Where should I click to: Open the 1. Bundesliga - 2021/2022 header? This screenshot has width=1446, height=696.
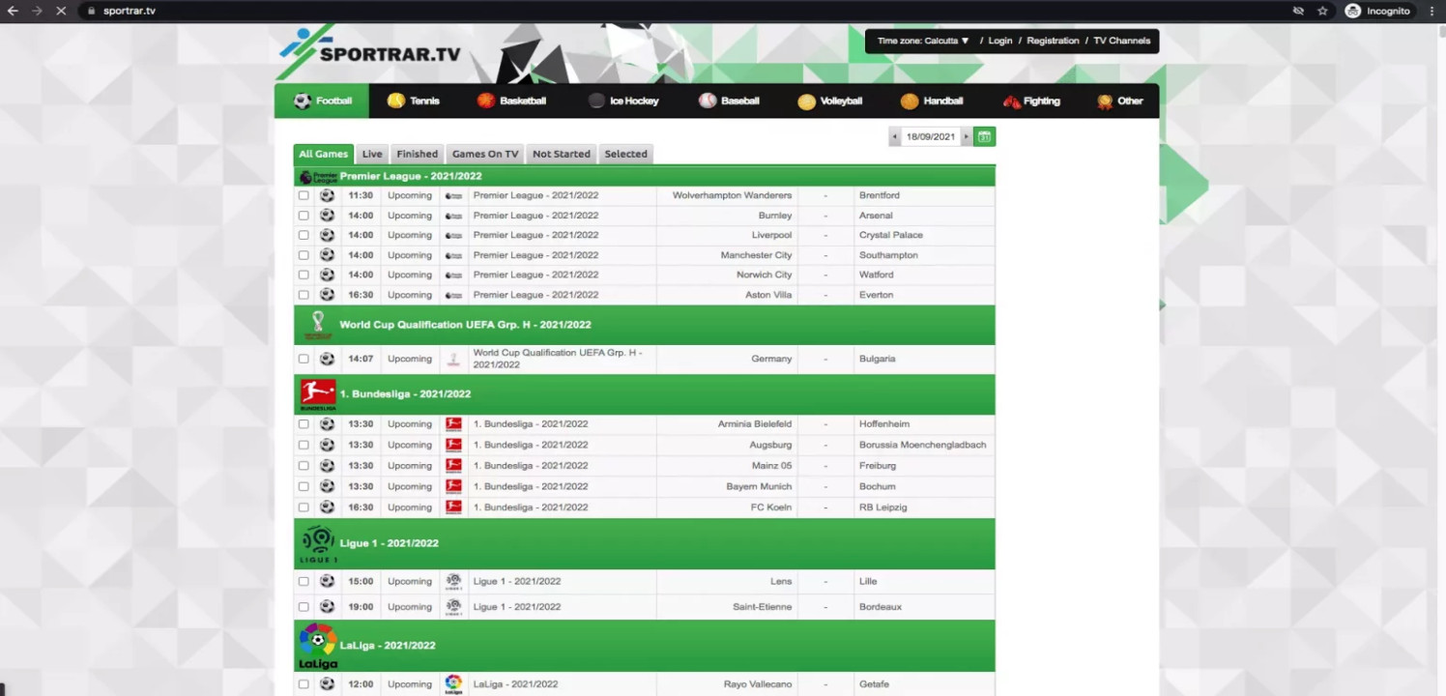(x=645, y=394)
